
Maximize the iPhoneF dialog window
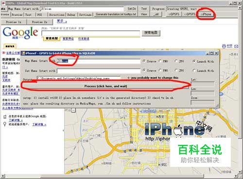pyautogui.click(x=212, y=53)
